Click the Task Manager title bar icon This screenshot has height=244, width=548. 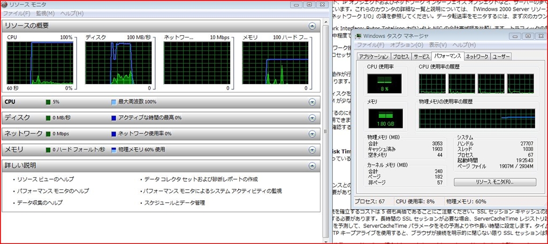pos(358,36)
